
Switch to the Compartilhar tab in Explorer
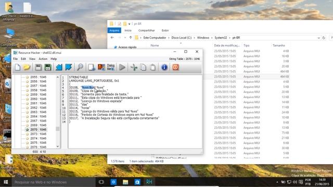[x=147, y=31]
